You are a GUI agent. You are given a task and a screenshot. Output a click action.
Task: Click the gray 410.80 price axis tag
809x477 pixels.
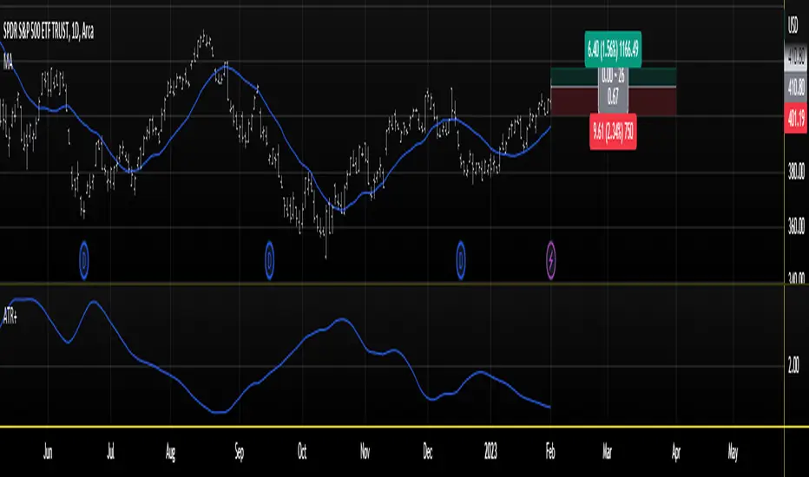795,87
